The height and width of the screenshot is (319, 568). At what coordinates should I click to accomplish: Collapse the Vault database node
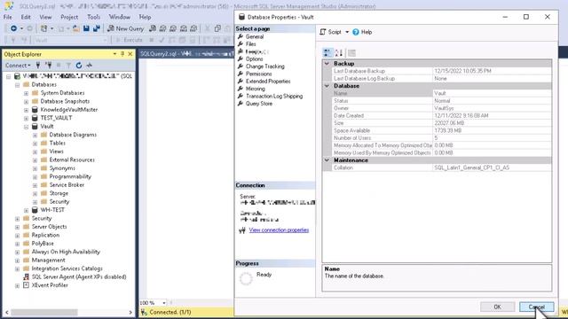point(26,127)
